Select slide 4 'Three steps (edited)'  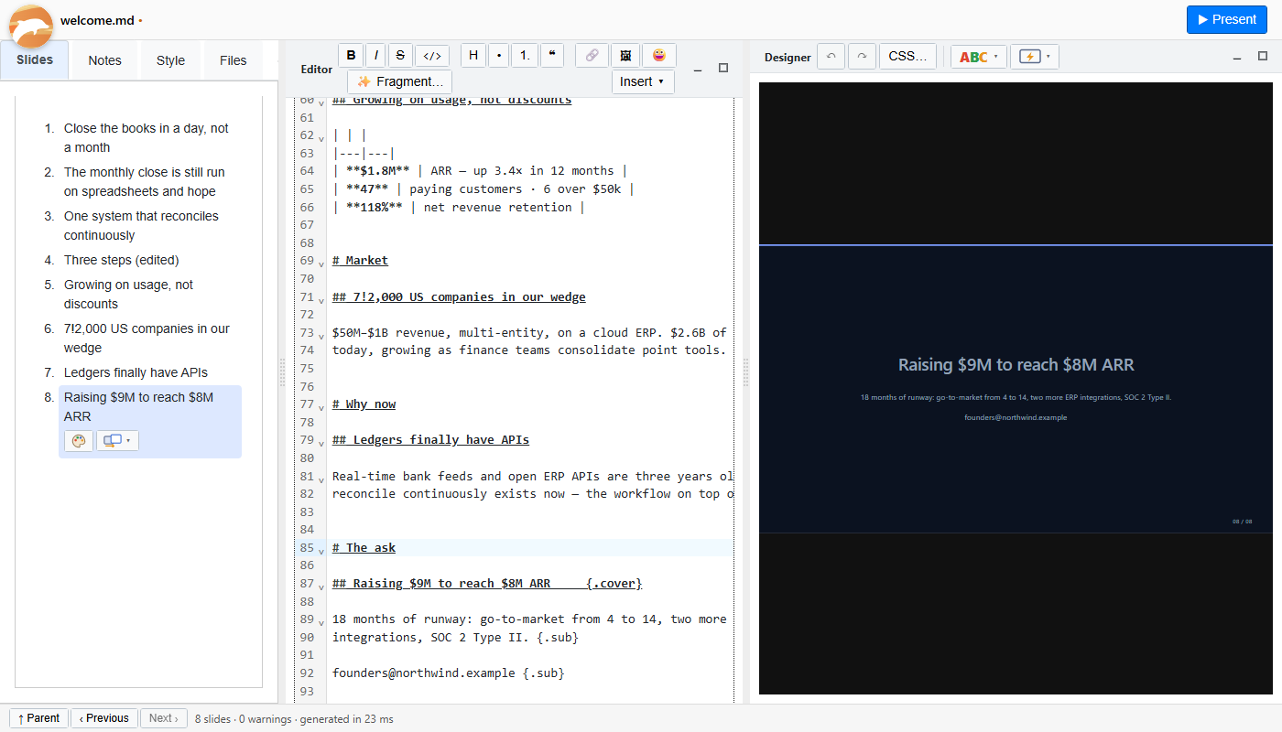point(122,260)
